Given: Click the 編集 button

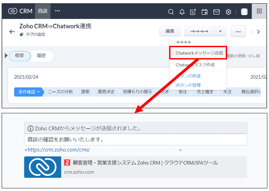Looking at the screenshot, I should (x=170, y=31).
